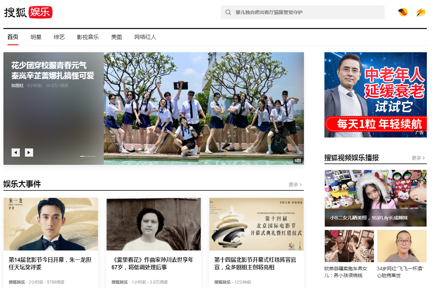Screen dimensions: 432x288
Task: Read 《雾里看花》作曲家孙川去世 article
Action: [x=152, y=263]
